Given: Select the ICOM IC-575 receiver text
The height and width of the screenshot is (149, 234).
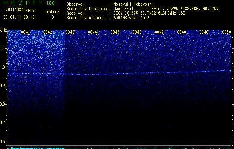Looking at the screenshot, I should click(x=149, y=13).
